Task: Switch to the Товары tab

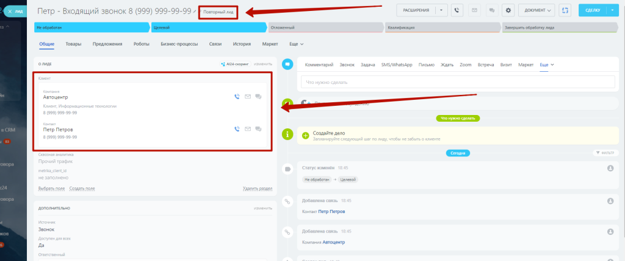Action: pos(73,44)
